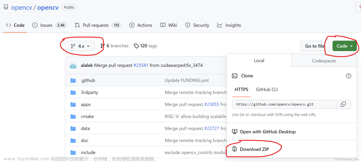Click the ZIP file icon
The image size is (361, 162).
[x=234, y=149]
